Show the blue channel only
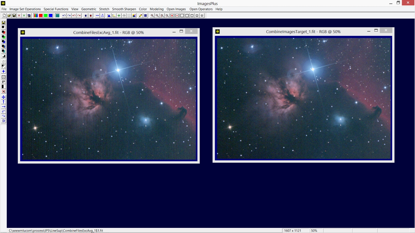This screenshot has width=415, height=233. 51,16
